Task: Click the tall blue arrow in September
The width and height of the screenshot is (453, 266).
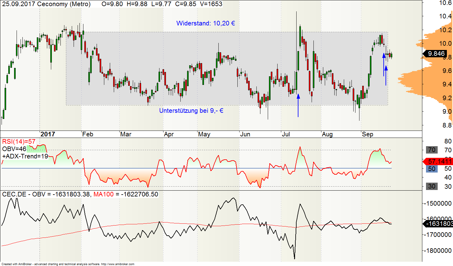Action: 384,65
